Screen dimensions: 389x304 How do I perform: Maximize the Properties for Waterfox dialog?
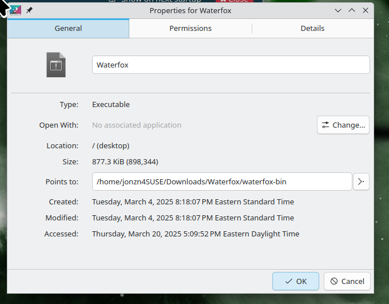coord(352,10)
